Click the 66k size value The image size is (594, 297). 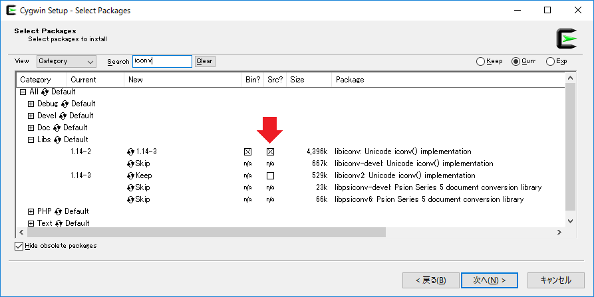point(322,199)
